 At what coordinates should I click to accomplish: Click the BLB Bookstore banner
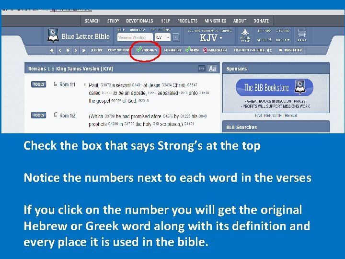275,87
